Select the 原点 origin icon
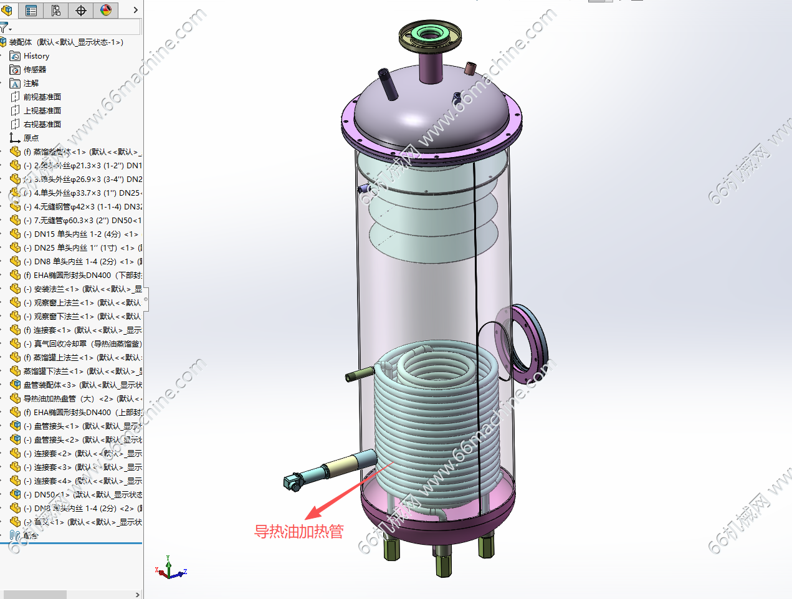The width and height of the screenshot is (792, 599). [x=16, y=138]
